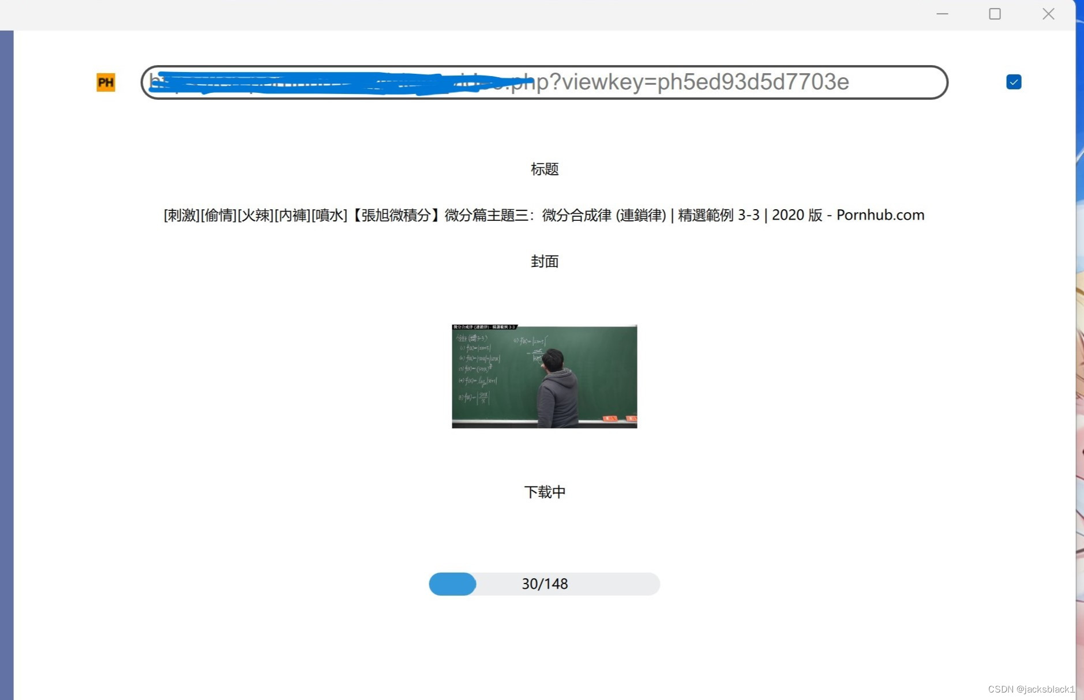Close the downloader window
Image resolution: width=1084 pixels, height=700 pixels.
click(x=1048, y=14)
